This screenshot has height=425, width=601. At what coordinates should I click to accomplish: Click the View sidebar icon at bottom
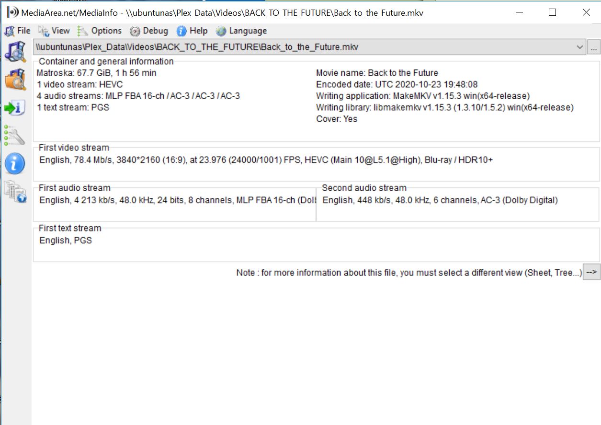click(x=15, y=192)
